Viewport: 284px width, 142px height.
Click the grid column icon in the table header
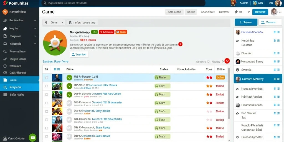click(57, 69)
